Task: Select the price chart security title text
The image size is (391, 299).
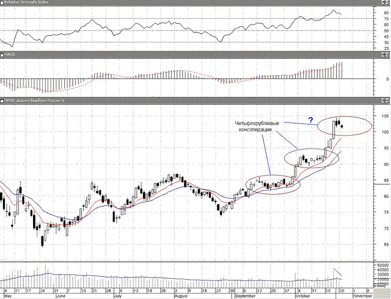Action: click(34, 101)
